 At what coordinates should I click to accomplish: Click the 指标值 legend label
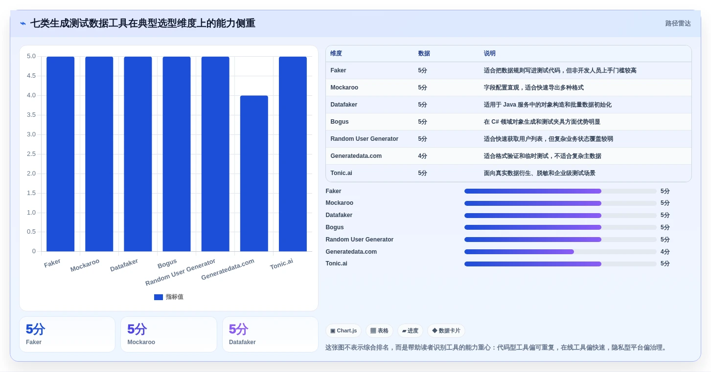click(174, 297)
